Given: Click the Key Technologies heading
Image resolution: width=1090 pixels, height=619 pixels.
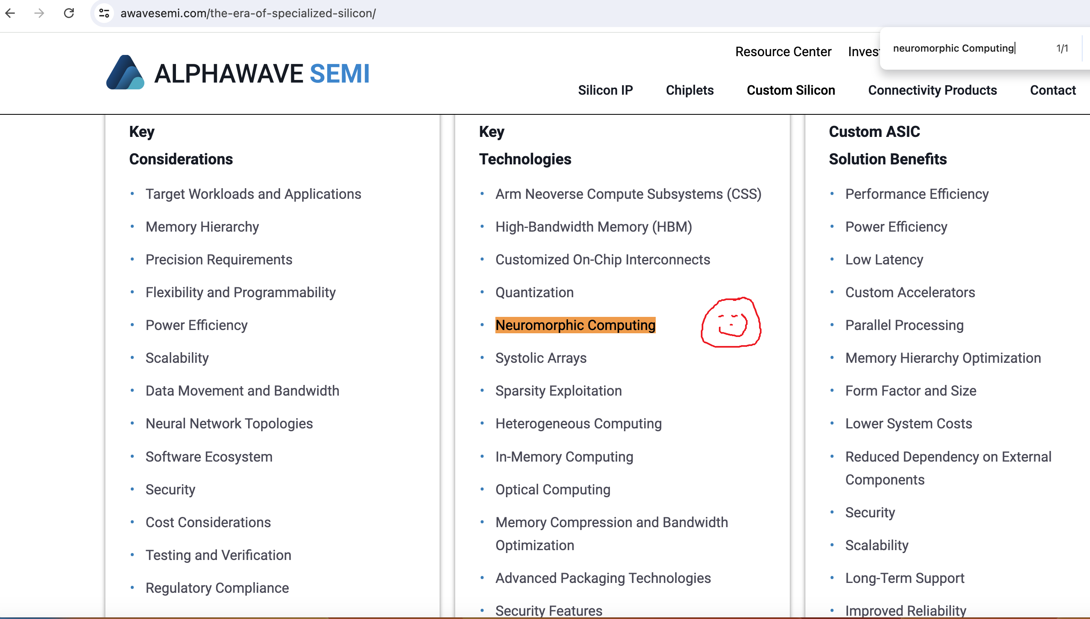Looking at the screenshot, I should (525, 146).
